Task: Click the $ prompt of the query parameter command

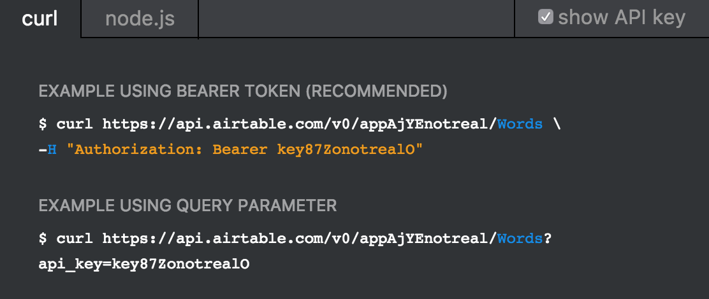Action: 43,239
